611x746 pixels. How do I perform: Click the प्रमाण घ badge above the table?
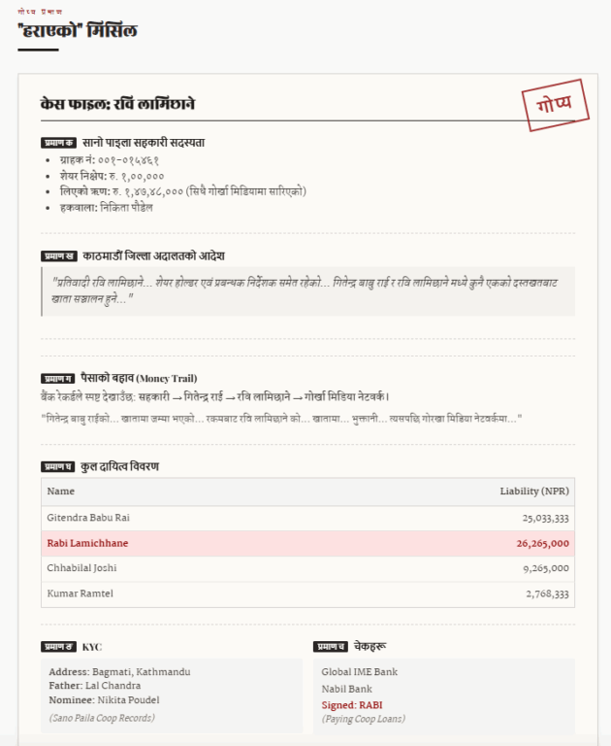58,467
